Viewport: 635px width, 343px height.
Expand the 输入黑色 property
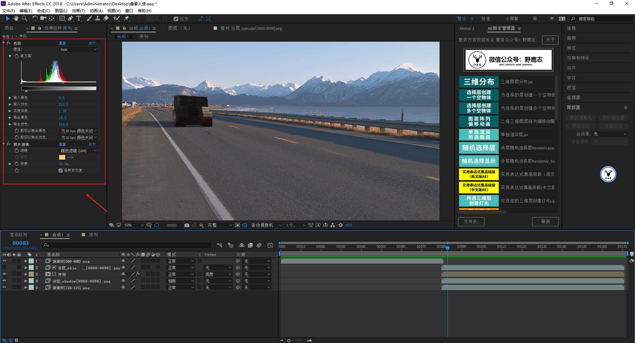tap(10, 98)
